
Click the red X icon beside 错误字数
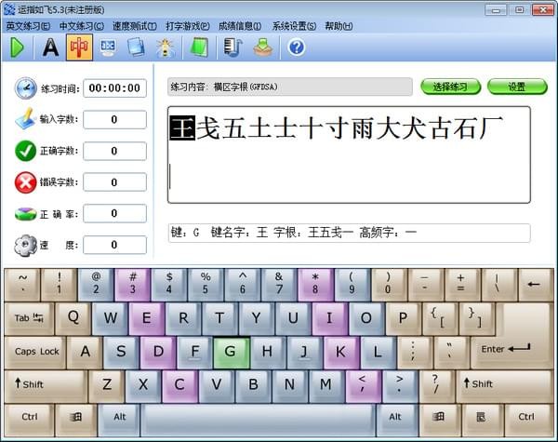(26, 182)
